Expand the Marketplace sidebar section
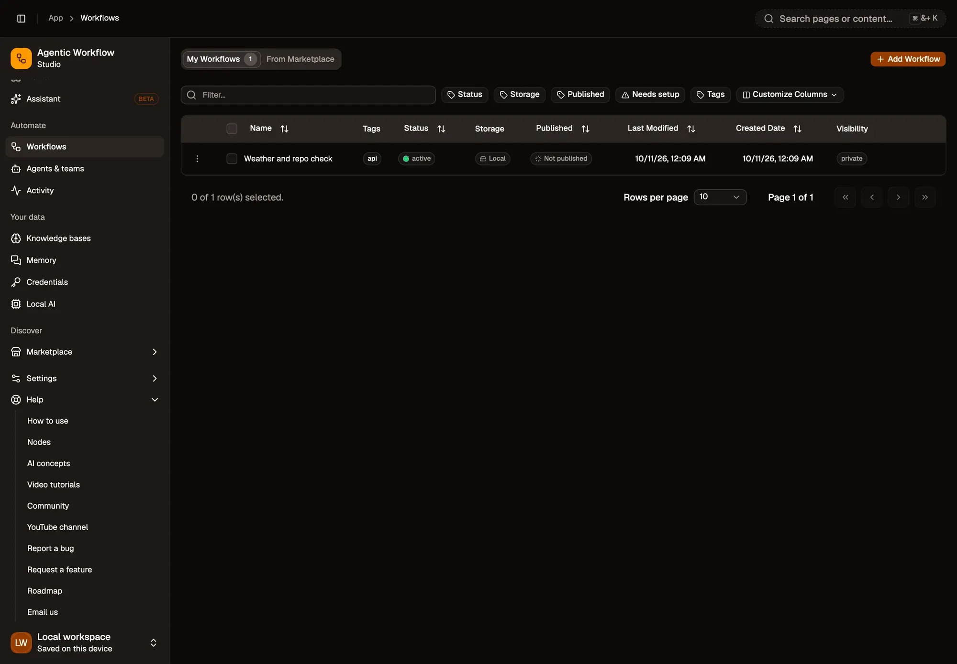Viewport: 957px width, 664px height. coord(85,352)
